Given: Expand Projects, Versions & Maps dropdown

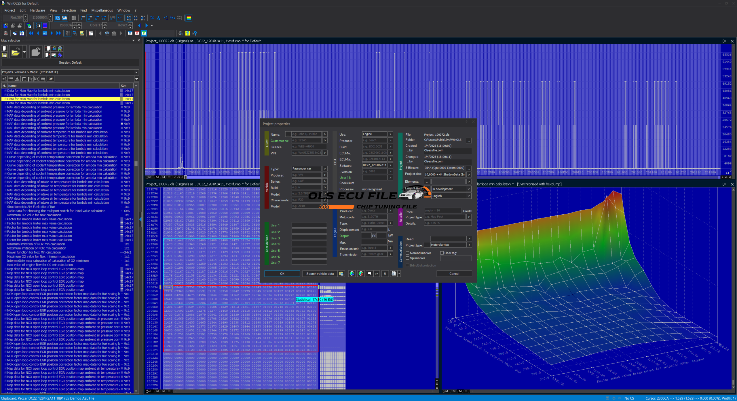Looking at the screenshot, I should [136, 72].
